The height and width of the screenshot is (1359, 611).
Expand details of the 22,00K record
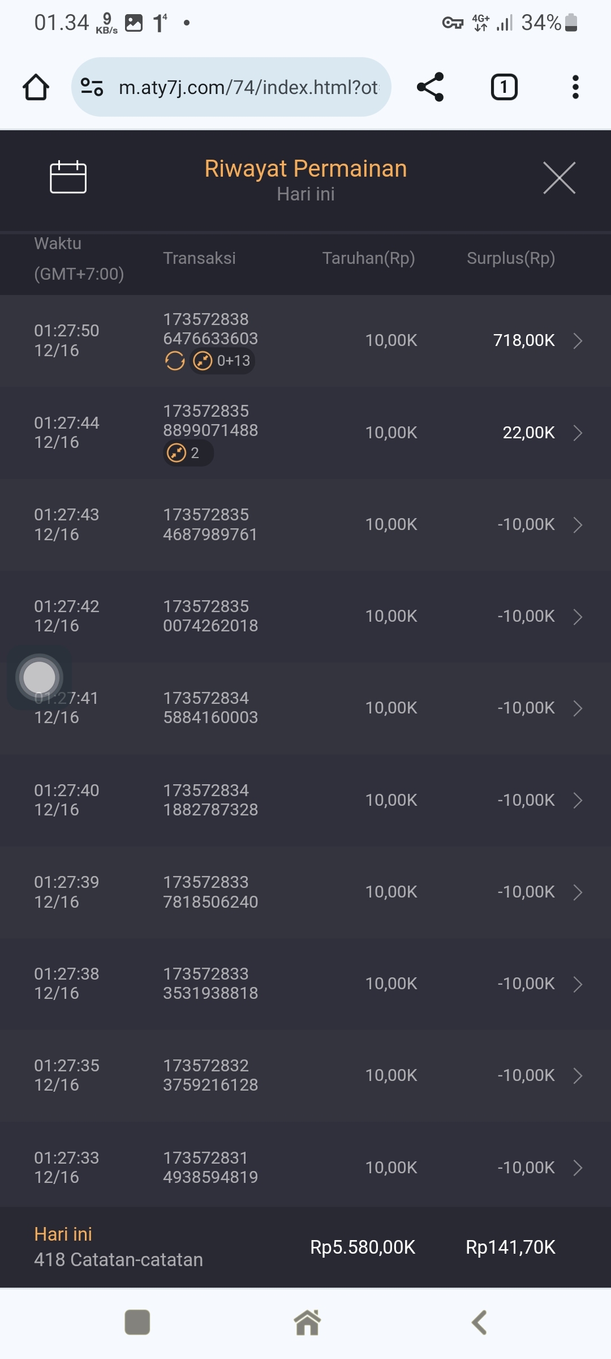point(578,433)
